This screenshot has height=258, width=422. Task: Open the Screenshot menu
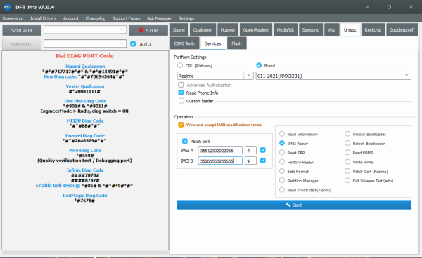pos(13,18)
